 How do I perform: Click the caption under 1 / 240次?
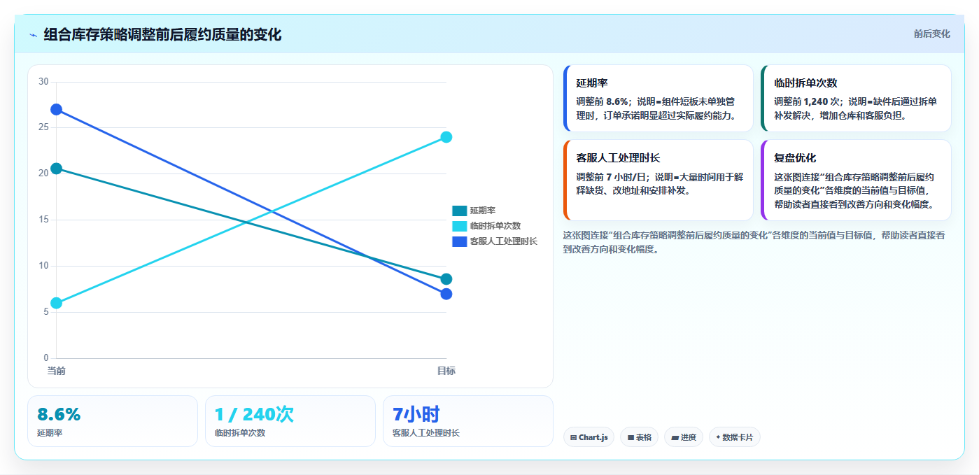[240, 433]
